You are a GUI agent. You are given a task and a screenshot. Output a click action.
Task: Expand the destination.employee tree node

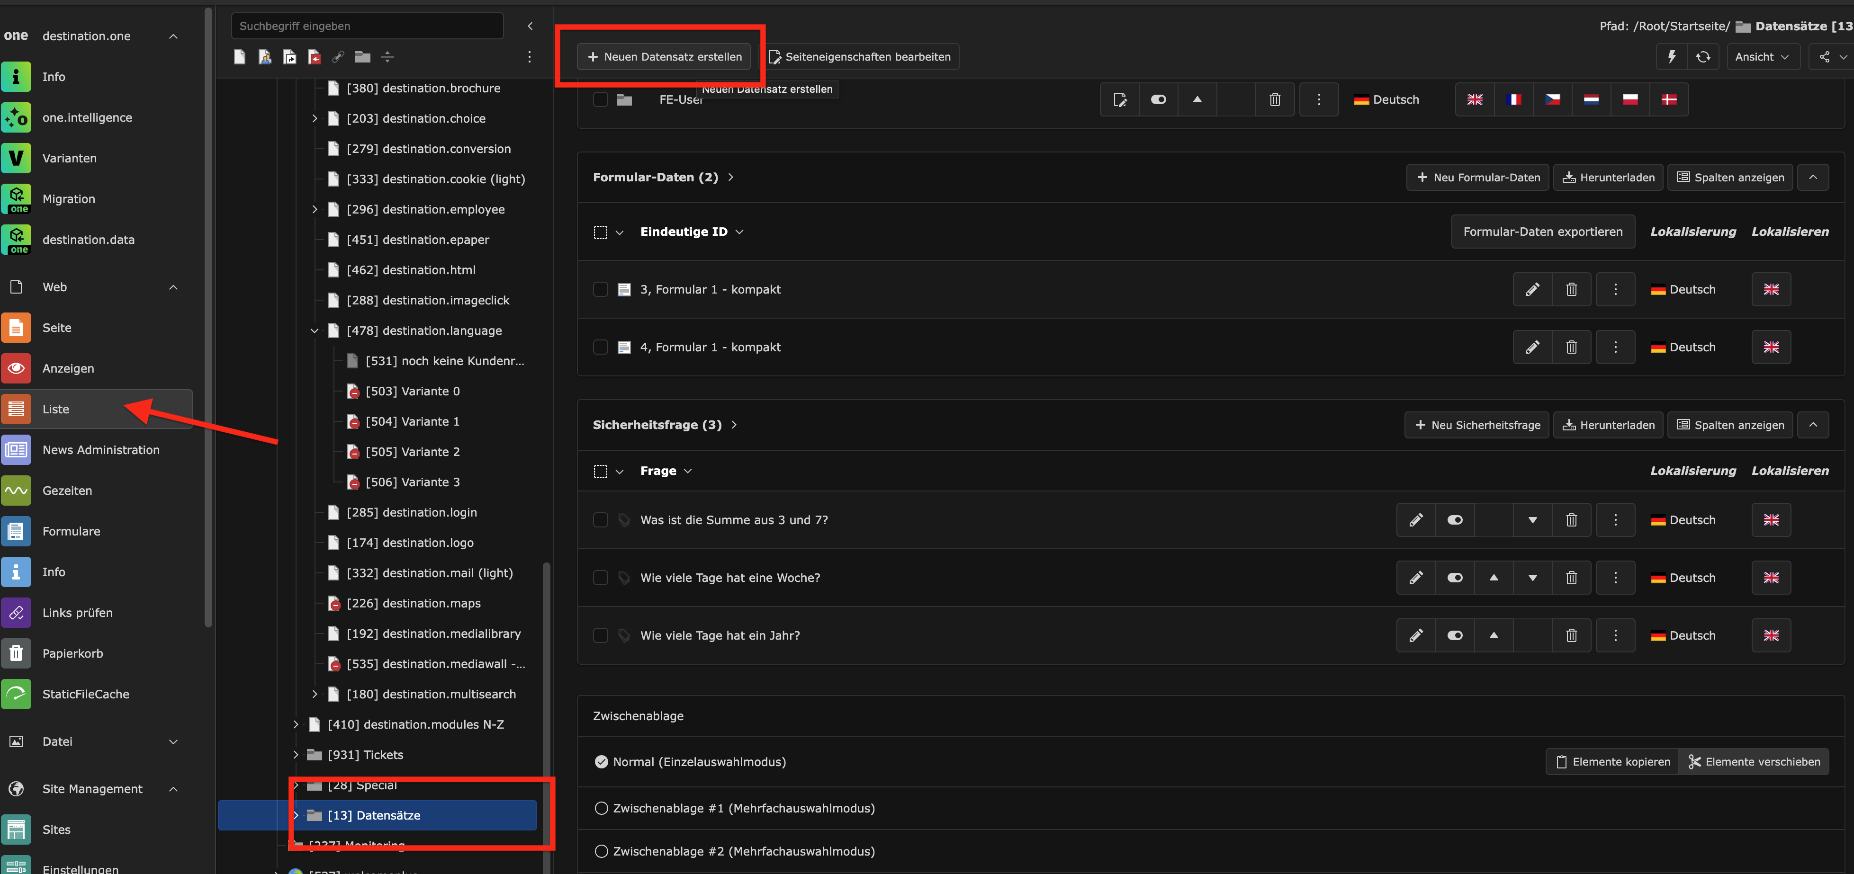[x=315, y=209]
